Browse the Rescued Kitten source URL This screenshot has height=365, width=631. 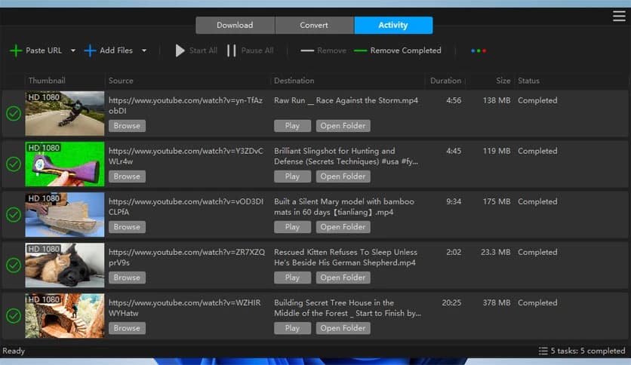[127, 278]
